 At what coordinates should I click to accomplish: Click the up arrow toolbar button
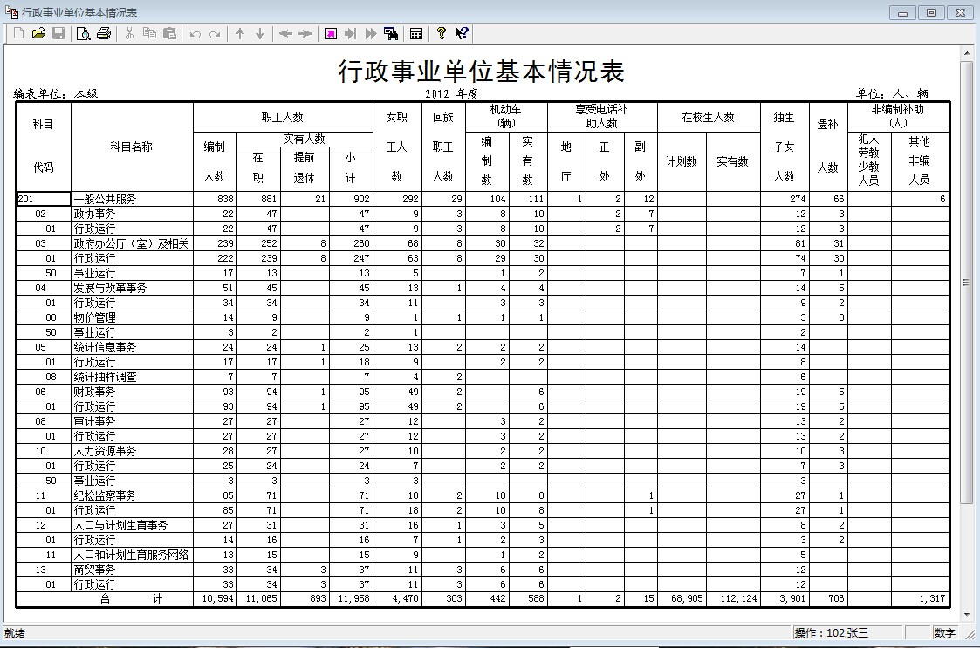pyautogui.click(x=240, y=33)
